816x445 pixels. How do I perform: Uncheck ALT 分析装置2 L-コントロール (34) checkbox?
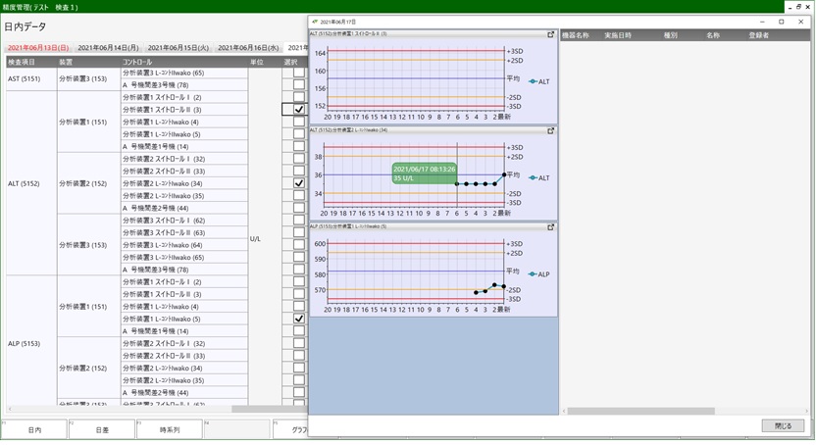pyautogui.click(x=299, y=183)
